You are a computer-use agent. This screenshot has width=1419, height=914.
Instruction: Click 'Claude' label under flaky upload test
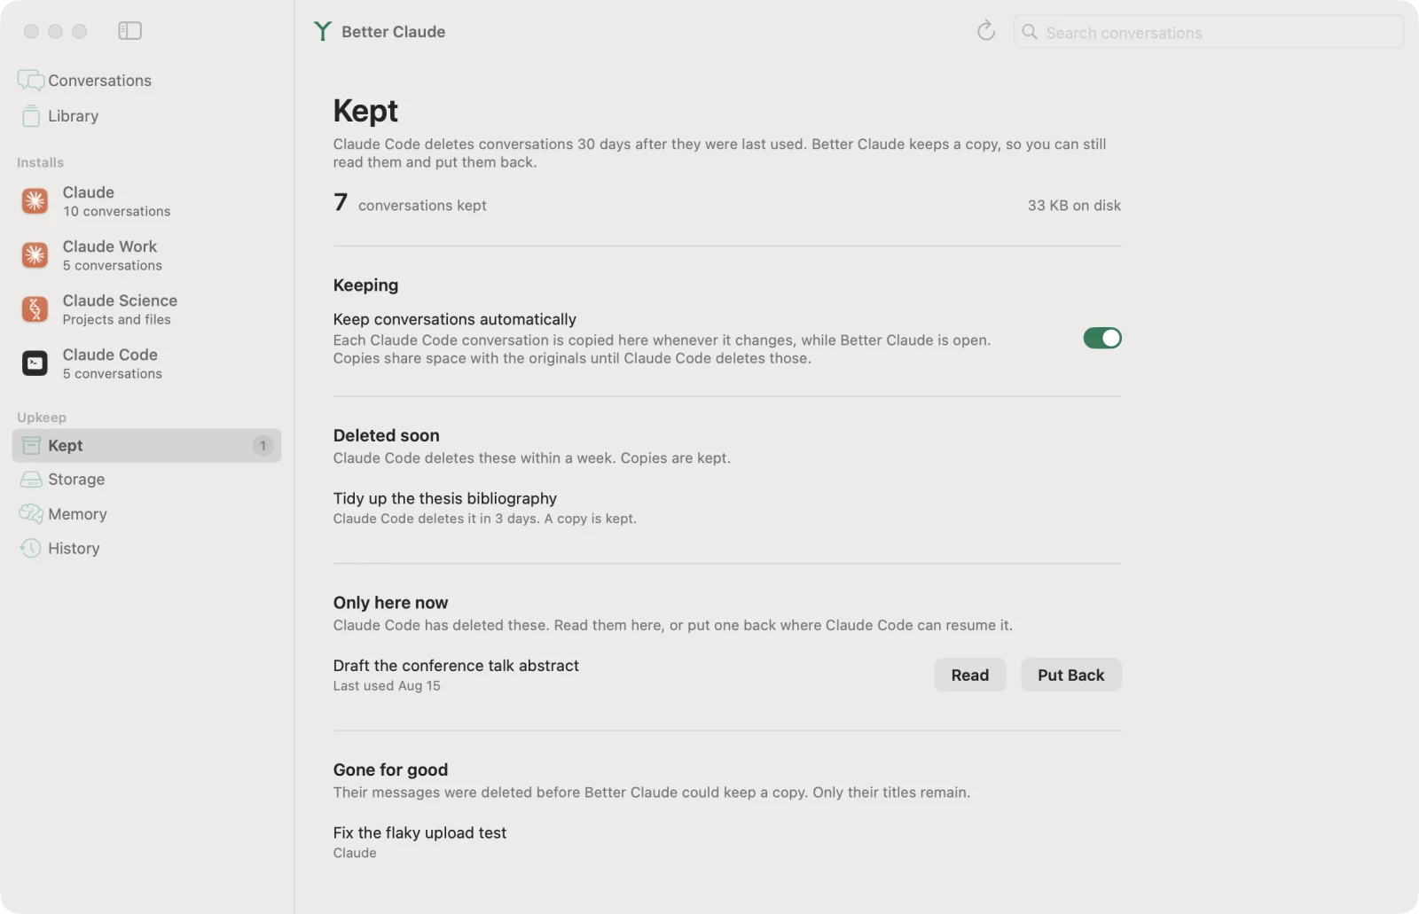355,854
